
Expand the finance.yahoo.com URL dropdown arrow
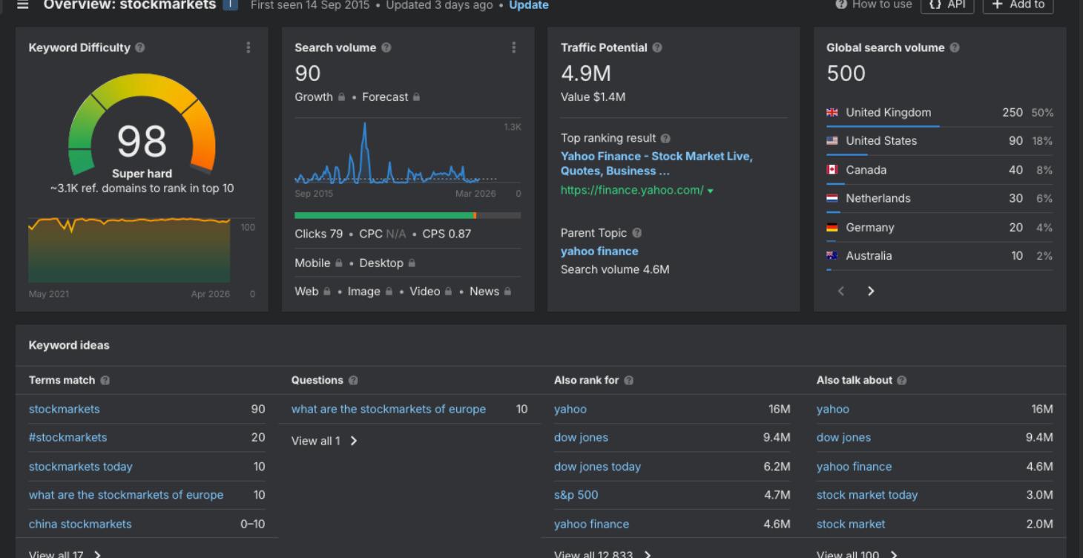click(711, 191)
